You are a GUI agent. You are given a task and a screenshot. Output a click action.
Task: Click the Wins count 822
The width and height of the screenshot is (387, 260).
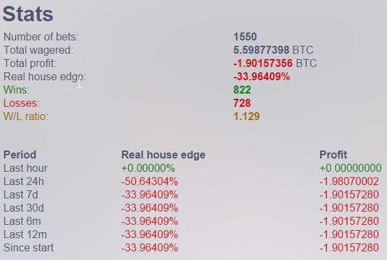[x=242, y=90]
